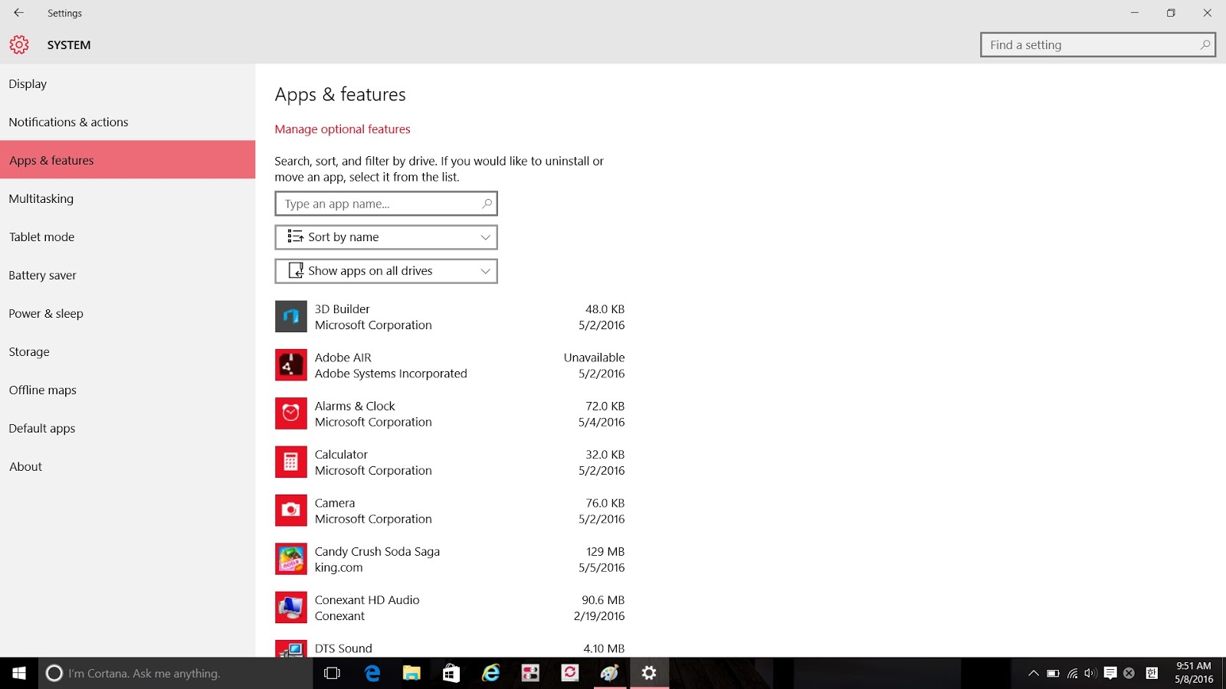Screen dimensions: 1226x689
Task: Expand the Show apps on all drives dropdown
Action: 385,270
